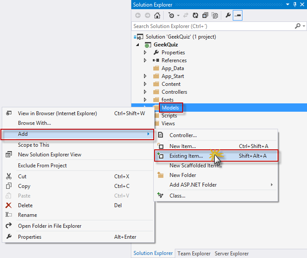The image size is (307, 258).
Task: Select New Folder in the submenu
Action: 183,175
